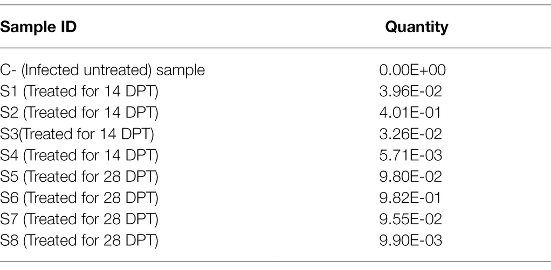Select the C- (Infected untreated) sample row label
551x270 pixels.
(x=102, y=70)
